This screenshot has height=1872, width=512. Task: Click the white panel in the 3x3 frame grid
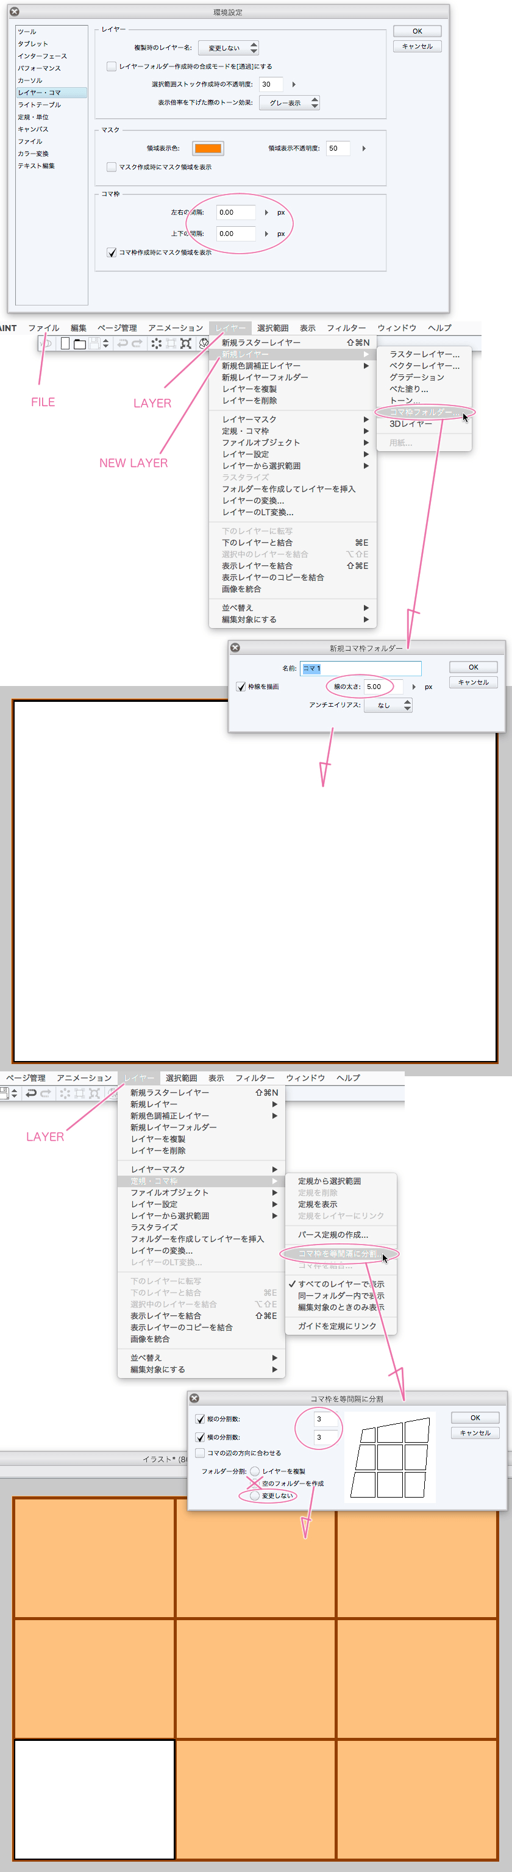click(x=94, y=1799)
